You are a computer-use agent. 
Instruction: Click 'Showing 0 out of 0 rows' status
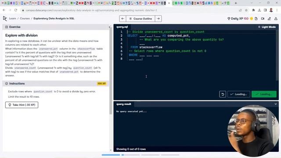[x=131, y=149]
